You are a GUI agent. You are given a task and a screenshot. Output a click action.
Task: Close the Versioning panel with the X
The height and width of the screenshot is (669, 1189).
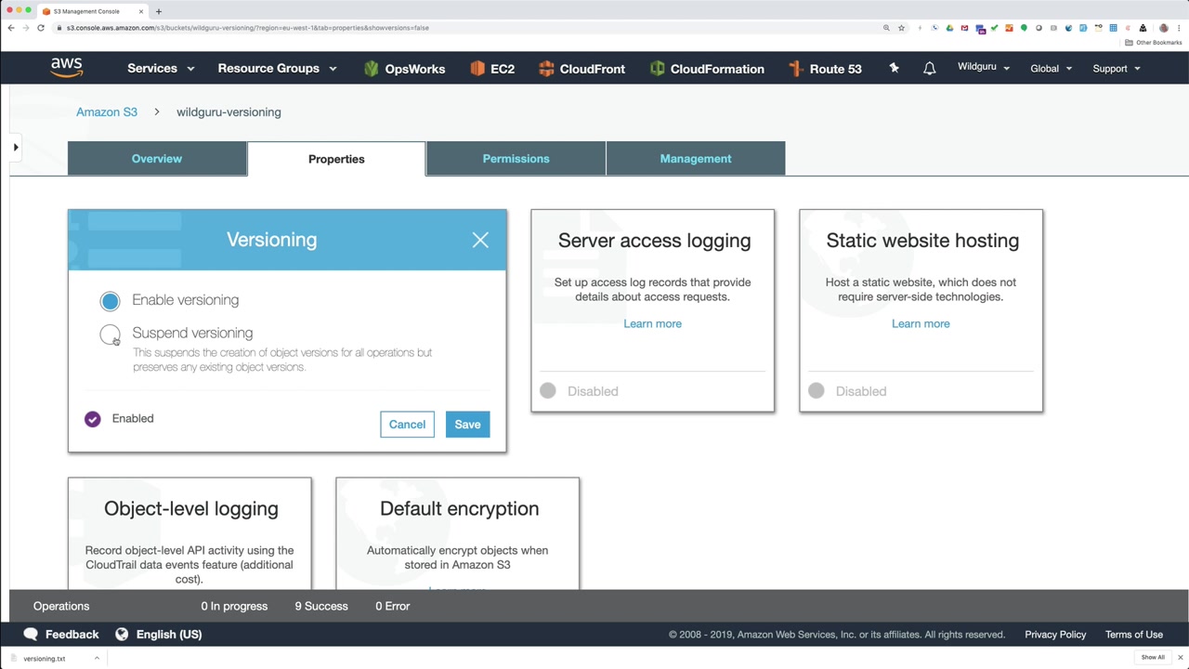click(x=480, y=241)
